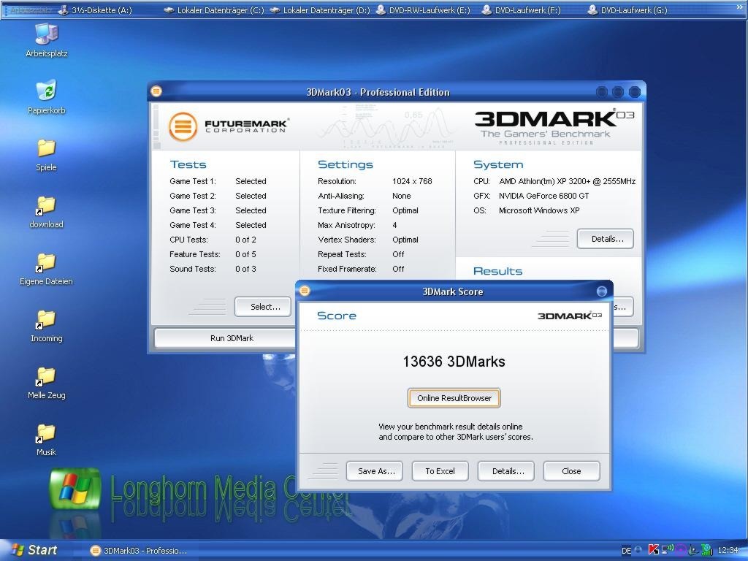The height and width of the screenshot is (561, 748).
Task: Open DVD-Laufwerk (G:) from top toolbar
Action: 627,10
